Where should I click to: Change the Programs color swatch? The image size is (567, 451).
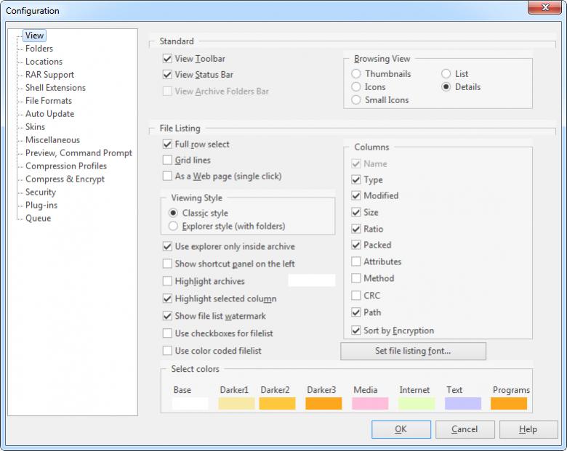click(509, 403)
